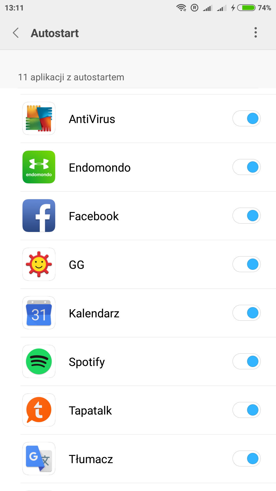Switch off Endomondo autostart
This screenshot has width=276, height=491.
[x=246, y=167]
